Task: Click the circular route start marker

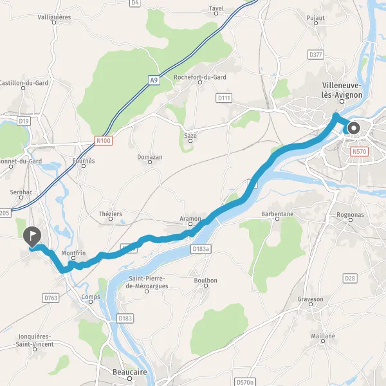Action: coord(354,128)
